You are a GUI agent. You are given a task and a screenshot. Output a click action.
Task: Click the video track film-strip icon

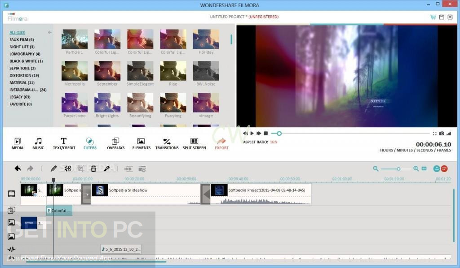tap(11, 194)
